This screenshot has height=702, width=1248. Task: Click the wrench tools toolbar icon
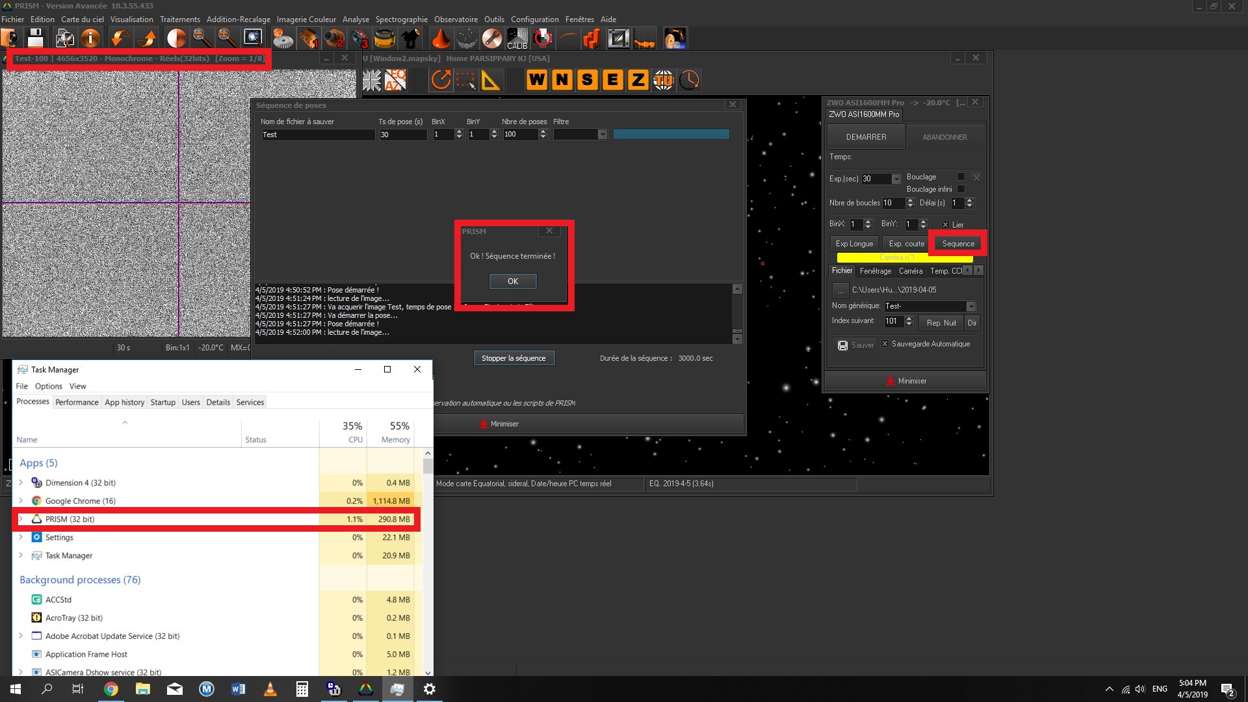point(492,38)
